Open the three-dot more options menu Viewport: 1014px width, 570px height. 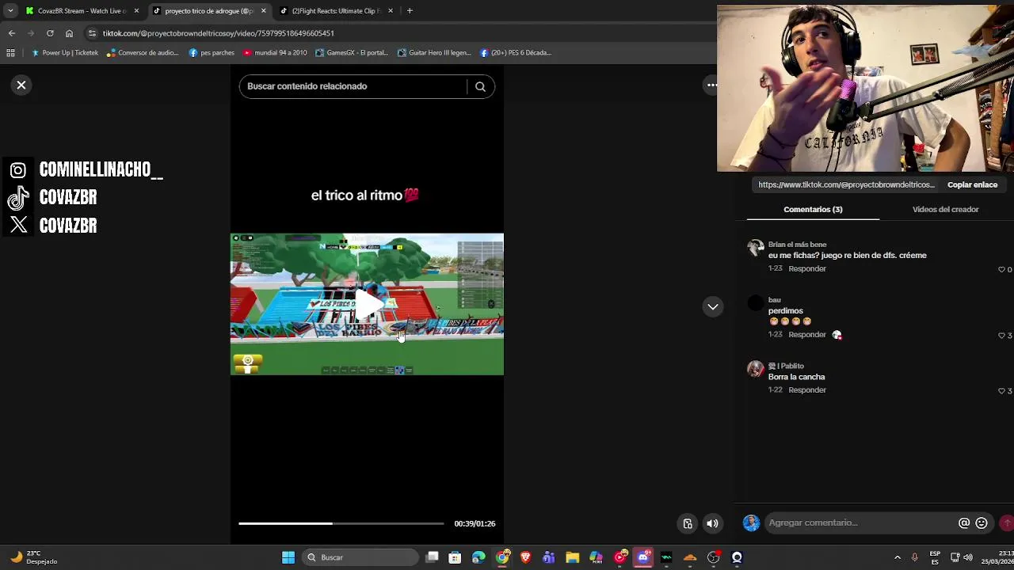pos(711,85)
